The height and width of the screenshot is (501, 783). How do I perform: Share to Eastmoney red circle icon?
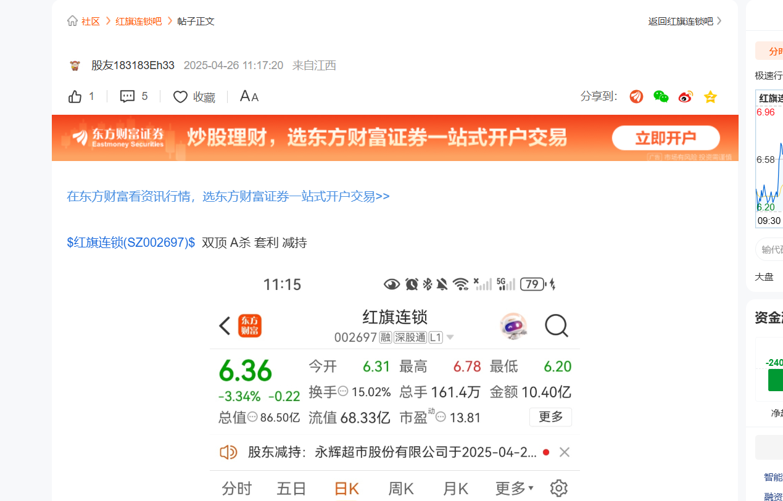click(x=636, y=97)
